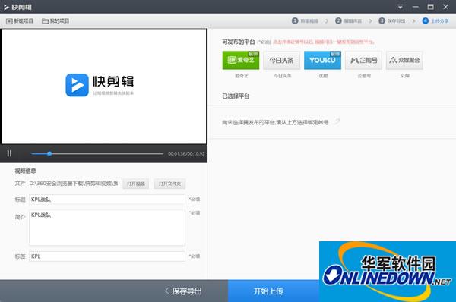Viewport: 456px width, 302px height.
Task: Select the 企鹅号 platform tile
Action: (x=363, y=60)
